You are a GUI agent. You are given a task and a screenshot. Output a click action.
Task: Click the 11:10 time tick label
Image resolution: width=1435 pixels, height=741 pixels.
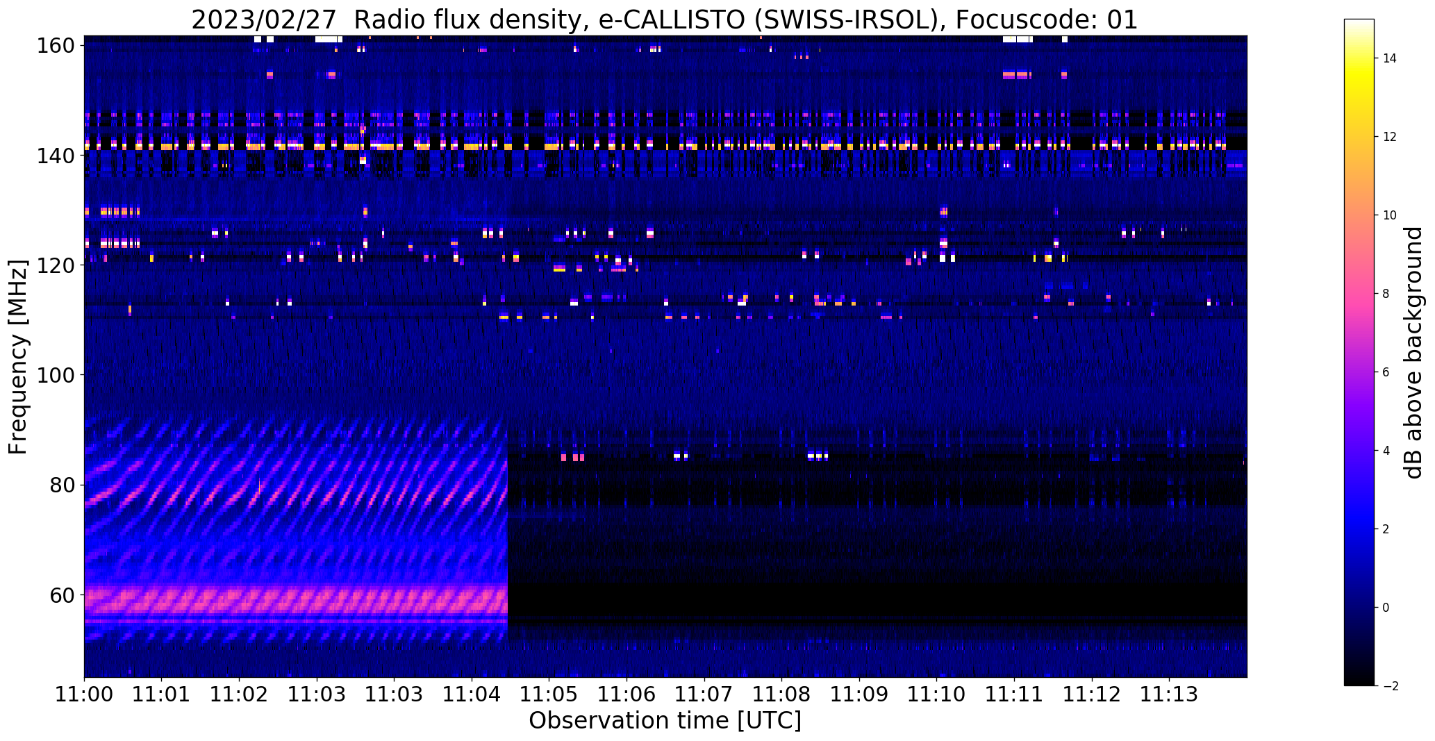coord(937,694)
